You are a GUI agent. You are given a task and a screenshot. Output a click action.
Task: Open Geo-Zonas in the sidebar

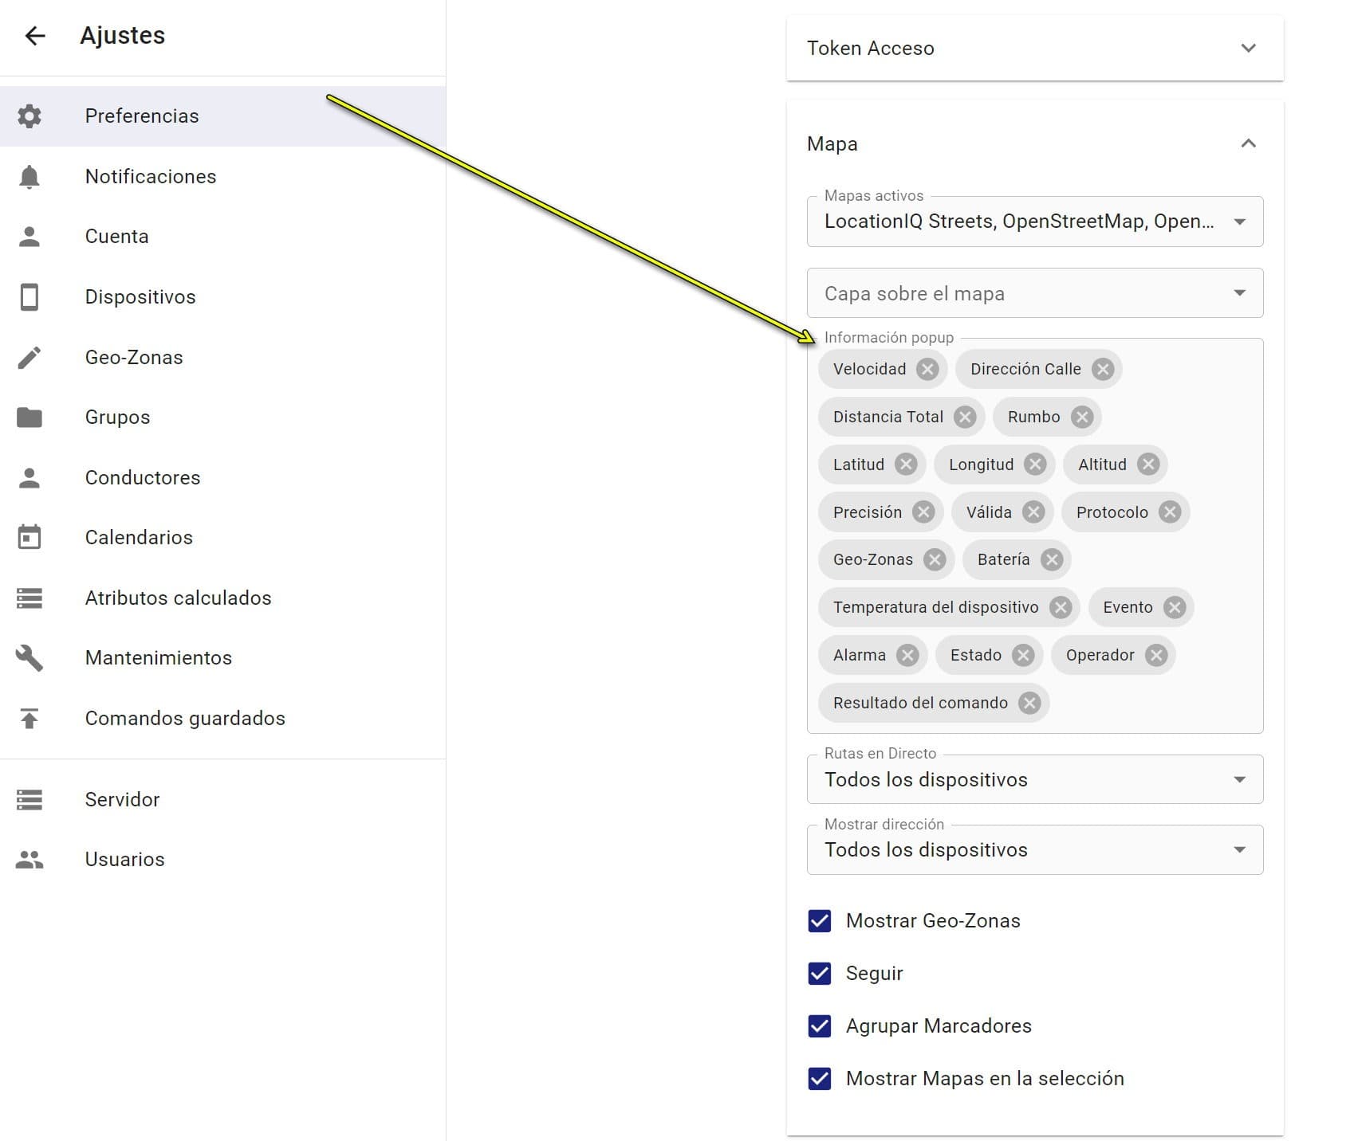pos(222,358)
